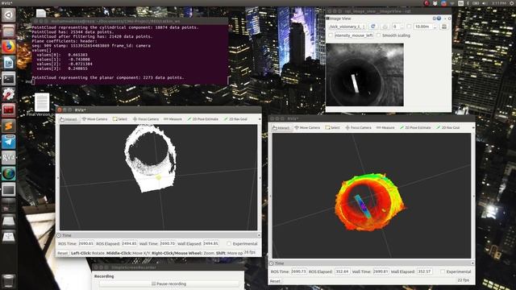Image resolution: width=516 pixels, height=290 pixels.
Task: Switch to RViz via dock icon
Action: point(9,158)
